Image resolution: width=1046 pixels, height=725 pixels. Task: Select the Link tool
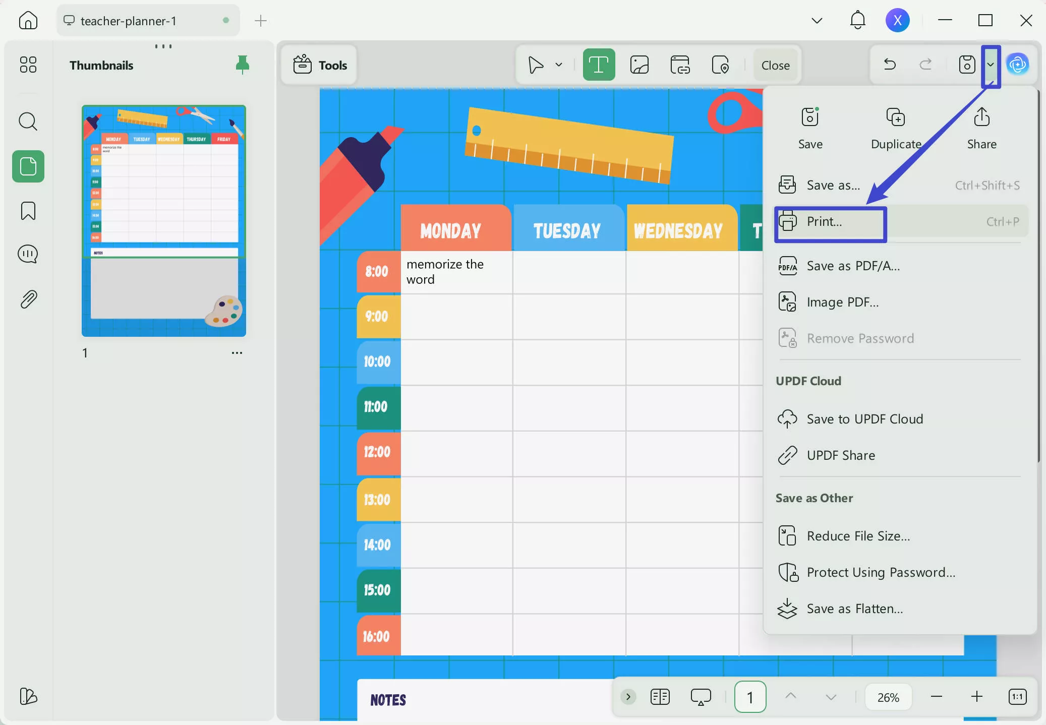click(x=680, y=64)
